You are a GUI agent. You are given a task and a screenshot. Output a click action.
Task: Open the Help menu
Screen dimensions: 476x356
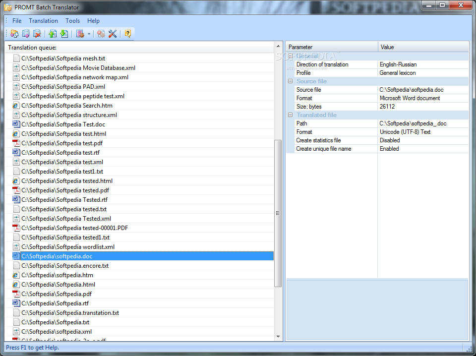(x=93, y=21)
